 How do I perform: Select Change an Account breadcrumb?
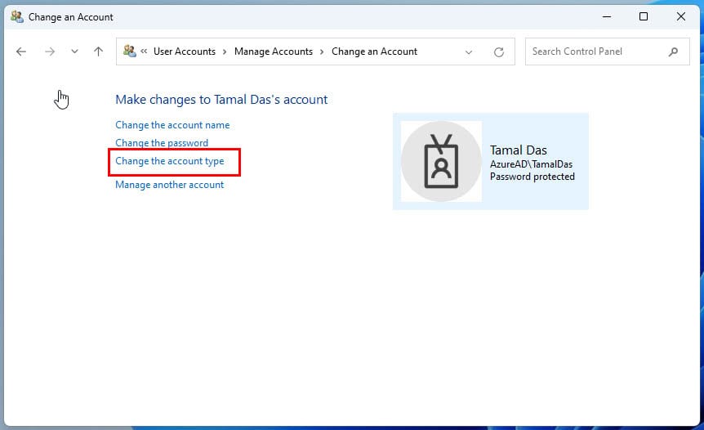pos(374,52)
